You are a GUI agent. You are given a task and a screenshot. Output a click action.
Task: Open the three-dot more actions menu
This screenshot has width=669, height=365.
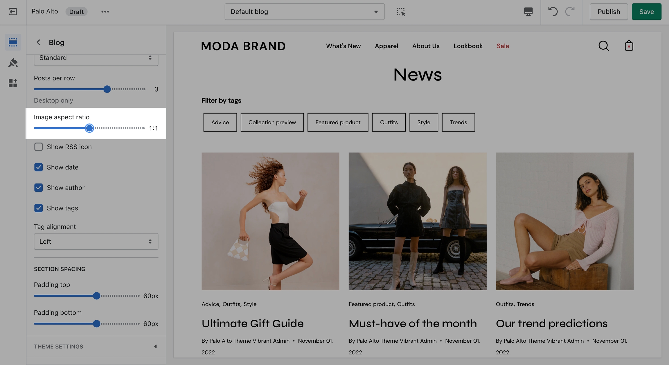pyautogui.click(x=105, y=12)
